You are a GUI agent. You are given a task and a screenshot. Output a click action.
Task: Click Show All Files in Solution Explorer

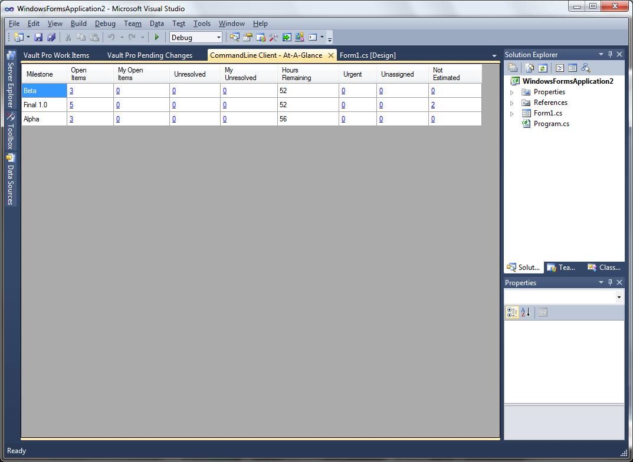coord(529,68)
